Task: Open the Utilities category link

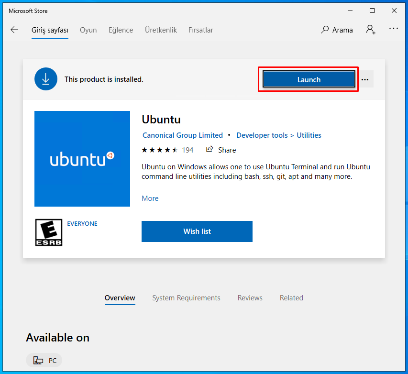Action: 309,135
